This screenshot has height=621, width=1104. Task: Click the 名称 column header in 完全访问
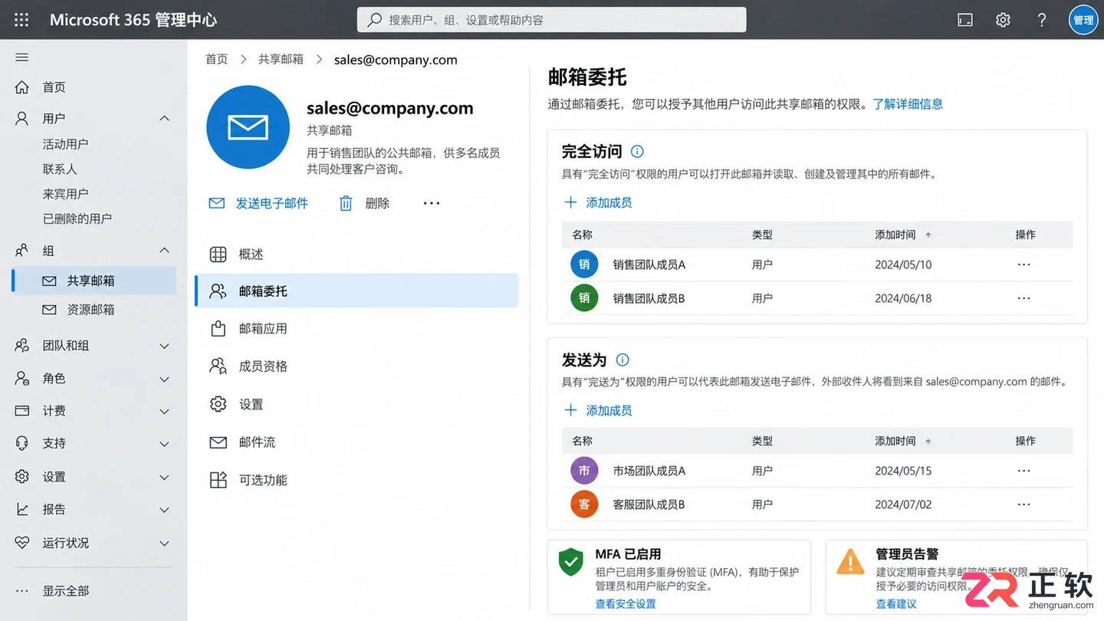582,235
